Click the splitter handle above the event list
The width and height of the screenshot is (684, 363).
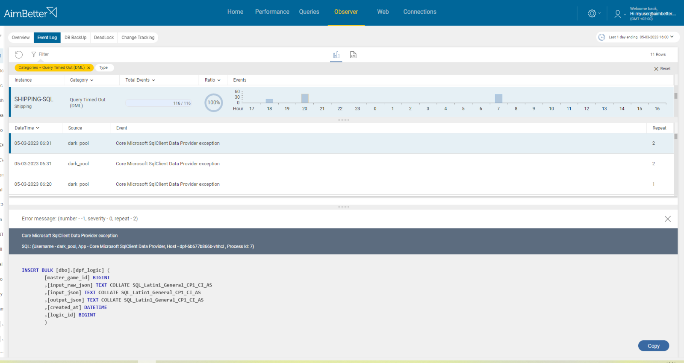click(x=343, y=120)
